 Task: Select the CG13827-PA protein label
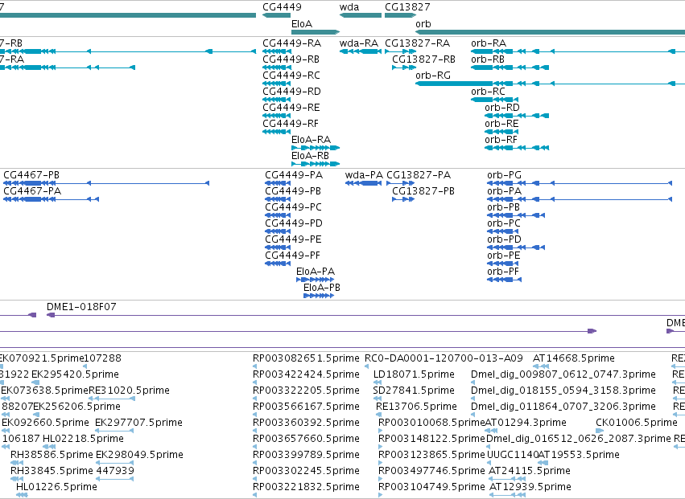click(x=419, y=175)
